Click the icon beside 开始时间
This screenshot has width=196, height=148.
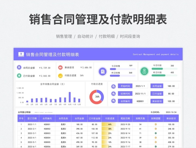[x=114, y=86]
